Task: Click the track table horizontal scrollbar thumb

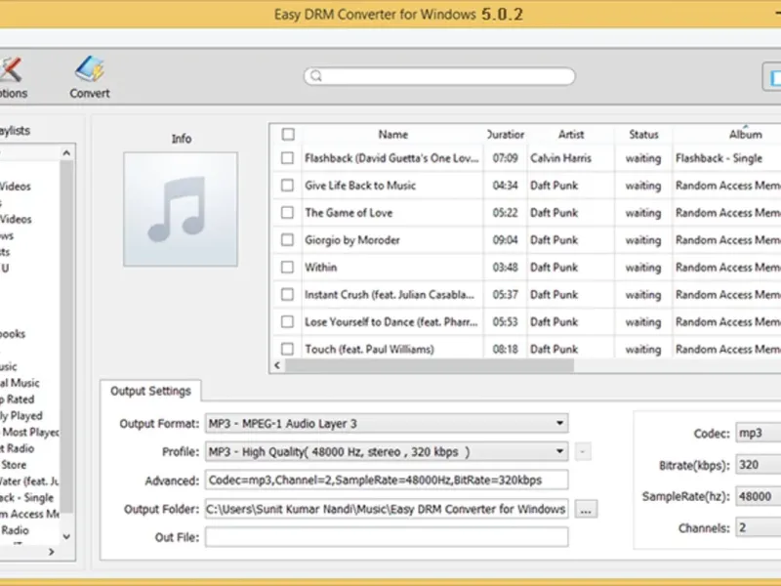Action: [x=430, y=365]
